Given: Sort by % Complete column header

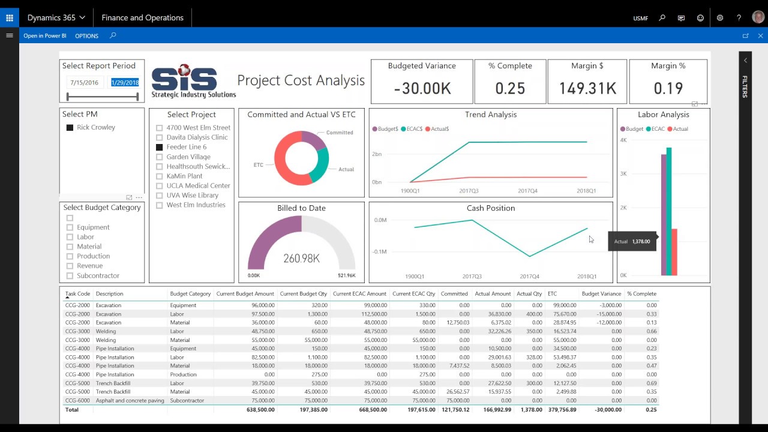Looking at the screenshot, I should click(641, 294).
